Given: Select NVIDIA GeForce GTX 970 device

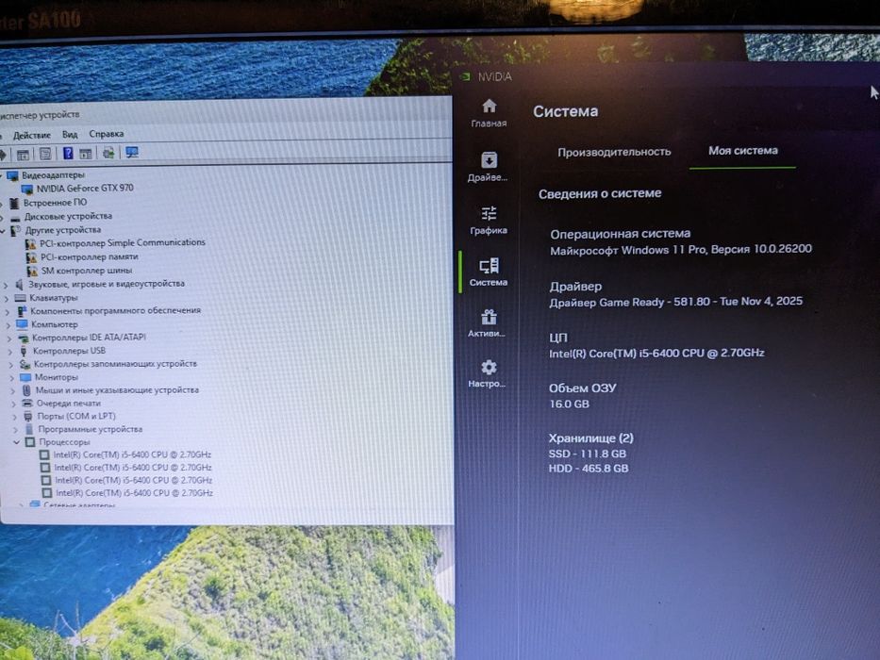Looking at the screenshot, I should coord(85,188).
